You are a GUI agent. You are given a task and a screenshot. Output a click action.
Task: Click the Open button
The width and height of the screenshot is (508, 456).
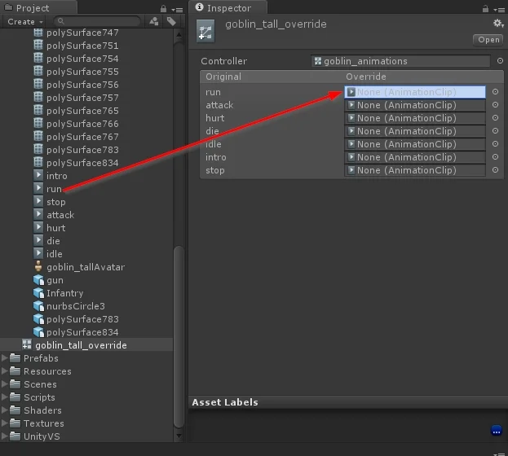click(488, 39)
